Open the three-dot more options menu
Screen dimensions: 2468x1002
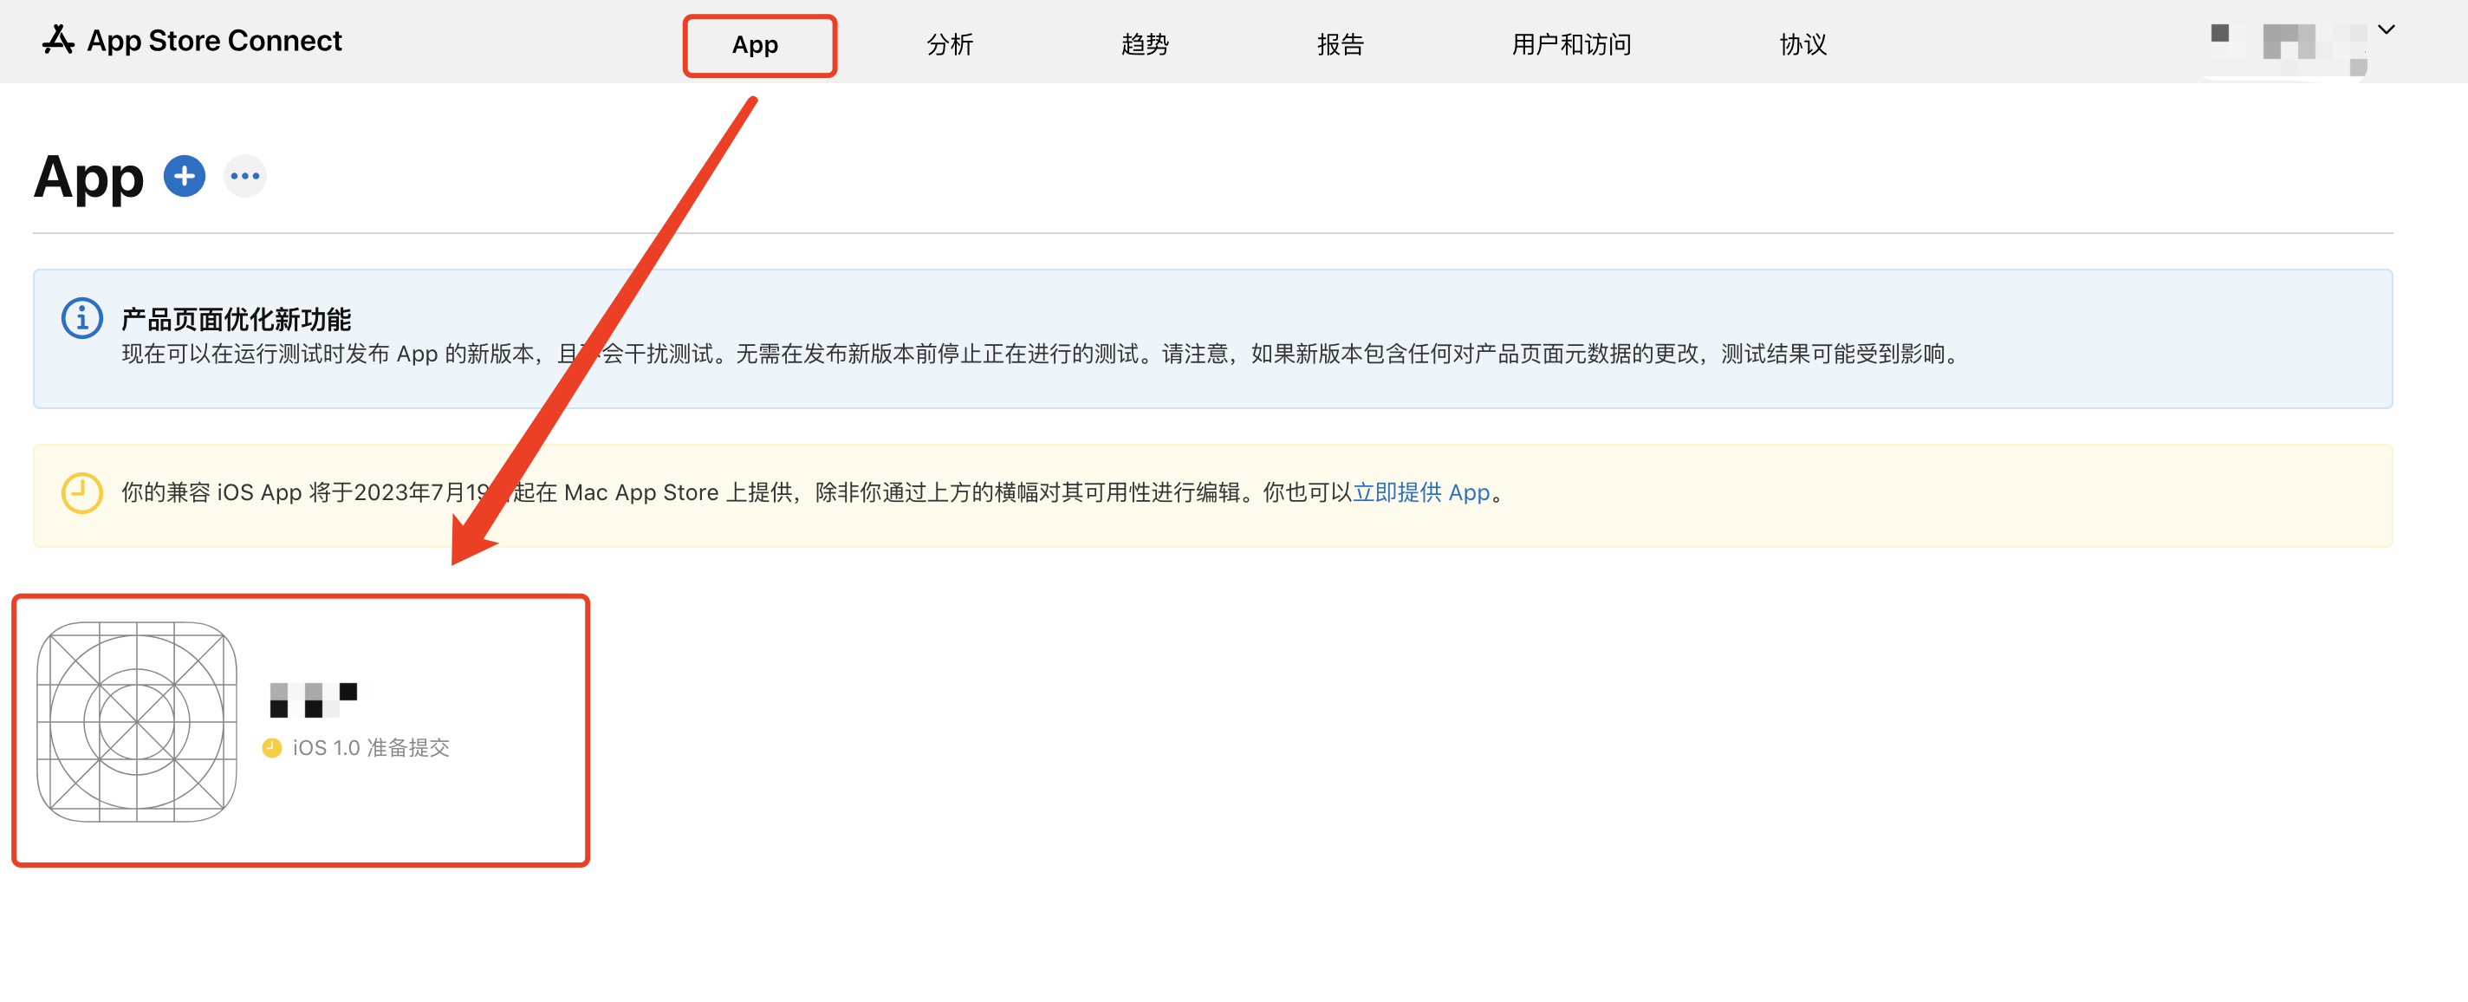[x=245, y=176]
